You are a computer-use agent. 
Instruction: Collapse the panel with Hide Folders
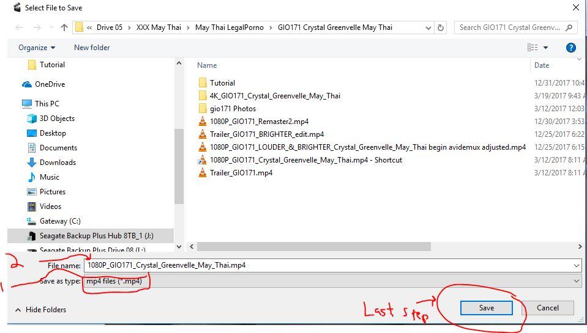click(x=40, y=310)
